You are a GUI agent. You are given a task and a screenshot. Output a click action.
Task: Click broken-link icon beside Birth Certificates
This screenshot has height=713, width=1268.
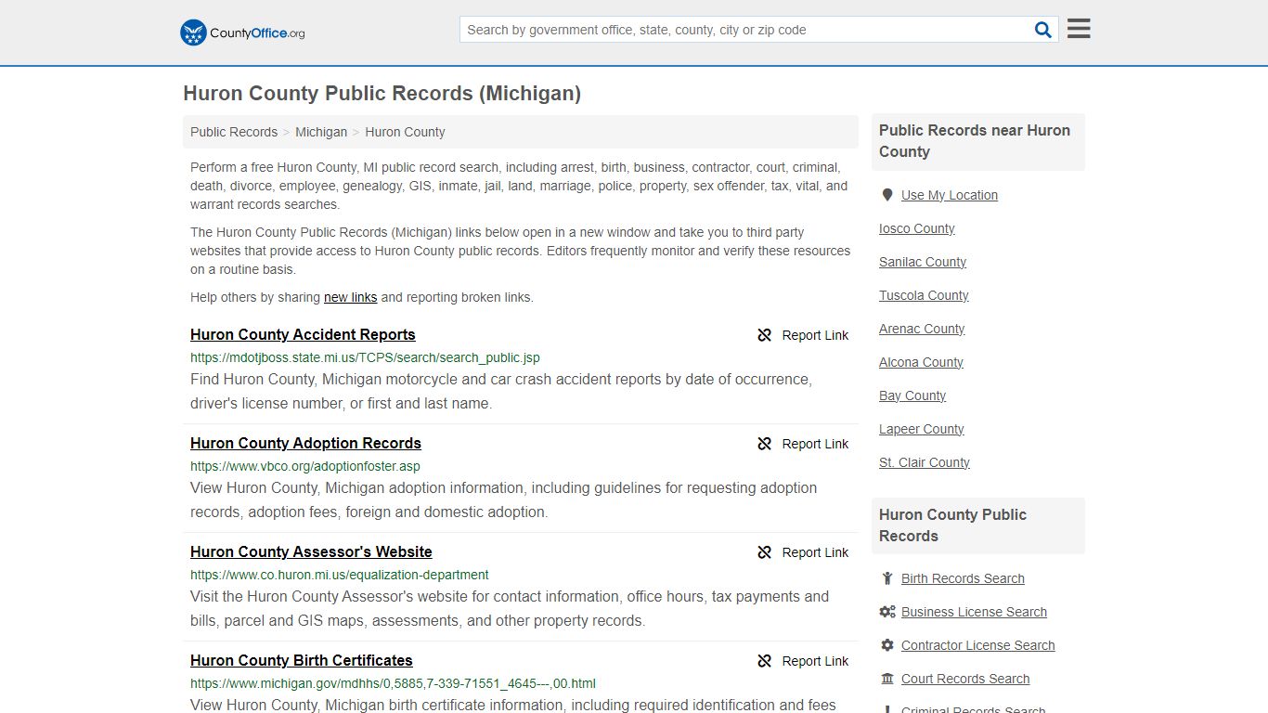[x=765, y=661]
